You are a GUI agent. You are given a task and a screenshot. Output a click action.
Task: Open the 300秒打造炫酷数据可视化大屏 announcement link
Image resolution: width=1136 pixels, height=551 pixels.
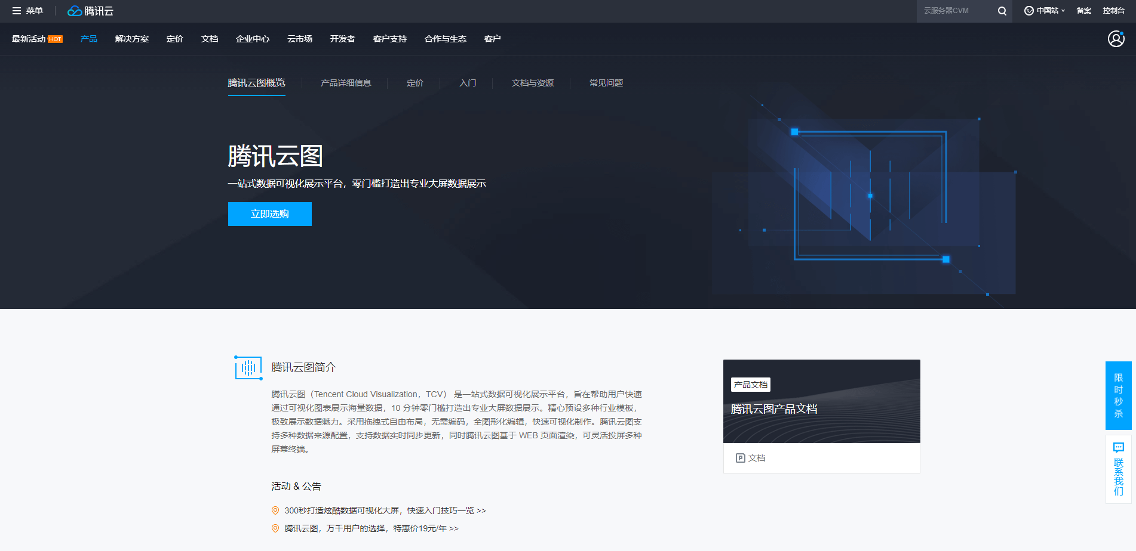click(x=385, y=510)
